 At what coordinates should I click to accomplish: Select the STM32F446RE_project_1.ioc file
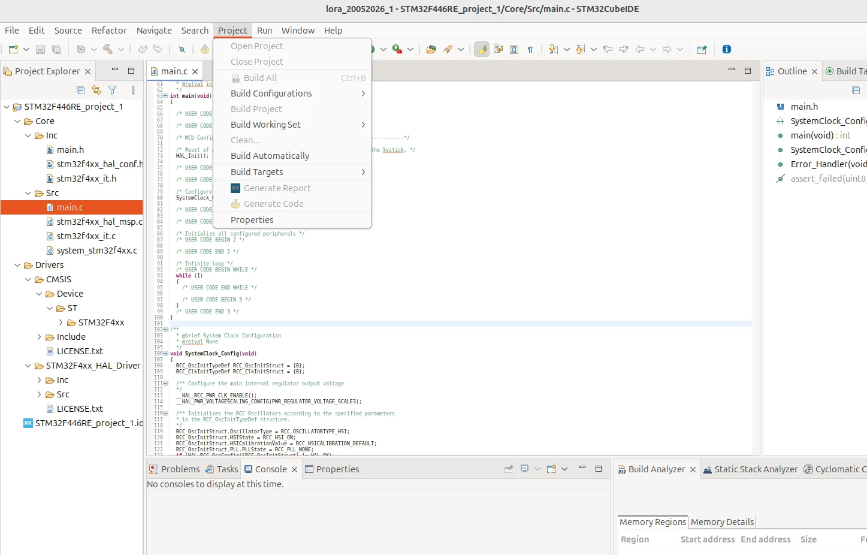pyautogui.click(x=83, y=423)
